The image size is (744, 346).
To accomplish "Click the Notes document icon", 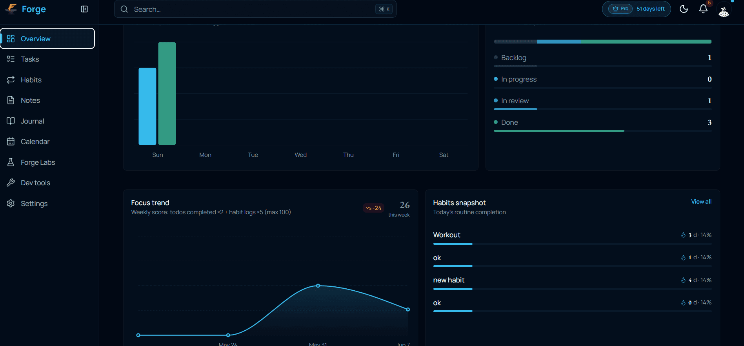I will coord(11,100).
